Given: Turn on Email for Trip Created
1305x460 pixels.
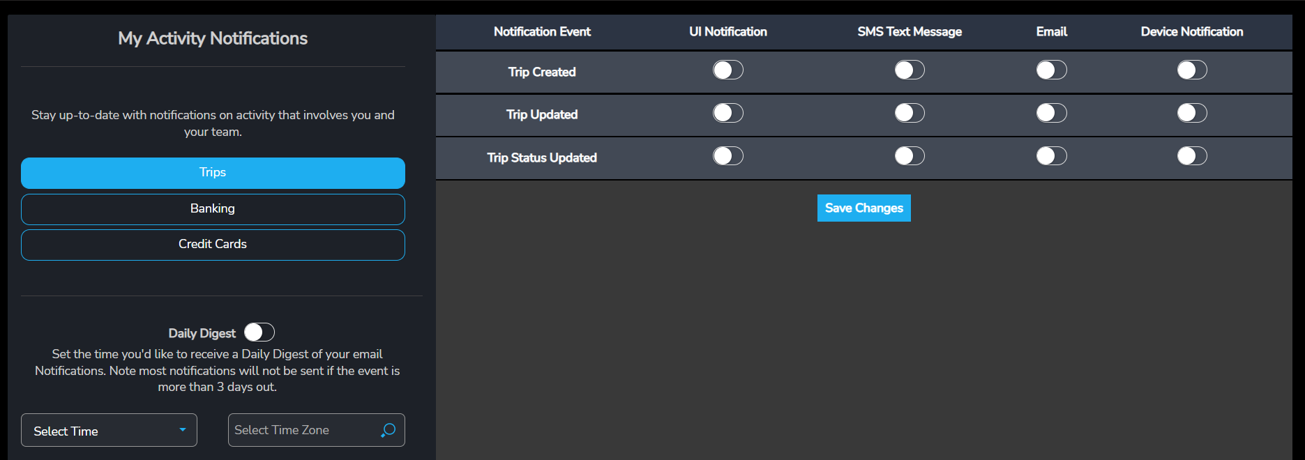Looking at the screenshot, I should click(x=1051, y=70).
